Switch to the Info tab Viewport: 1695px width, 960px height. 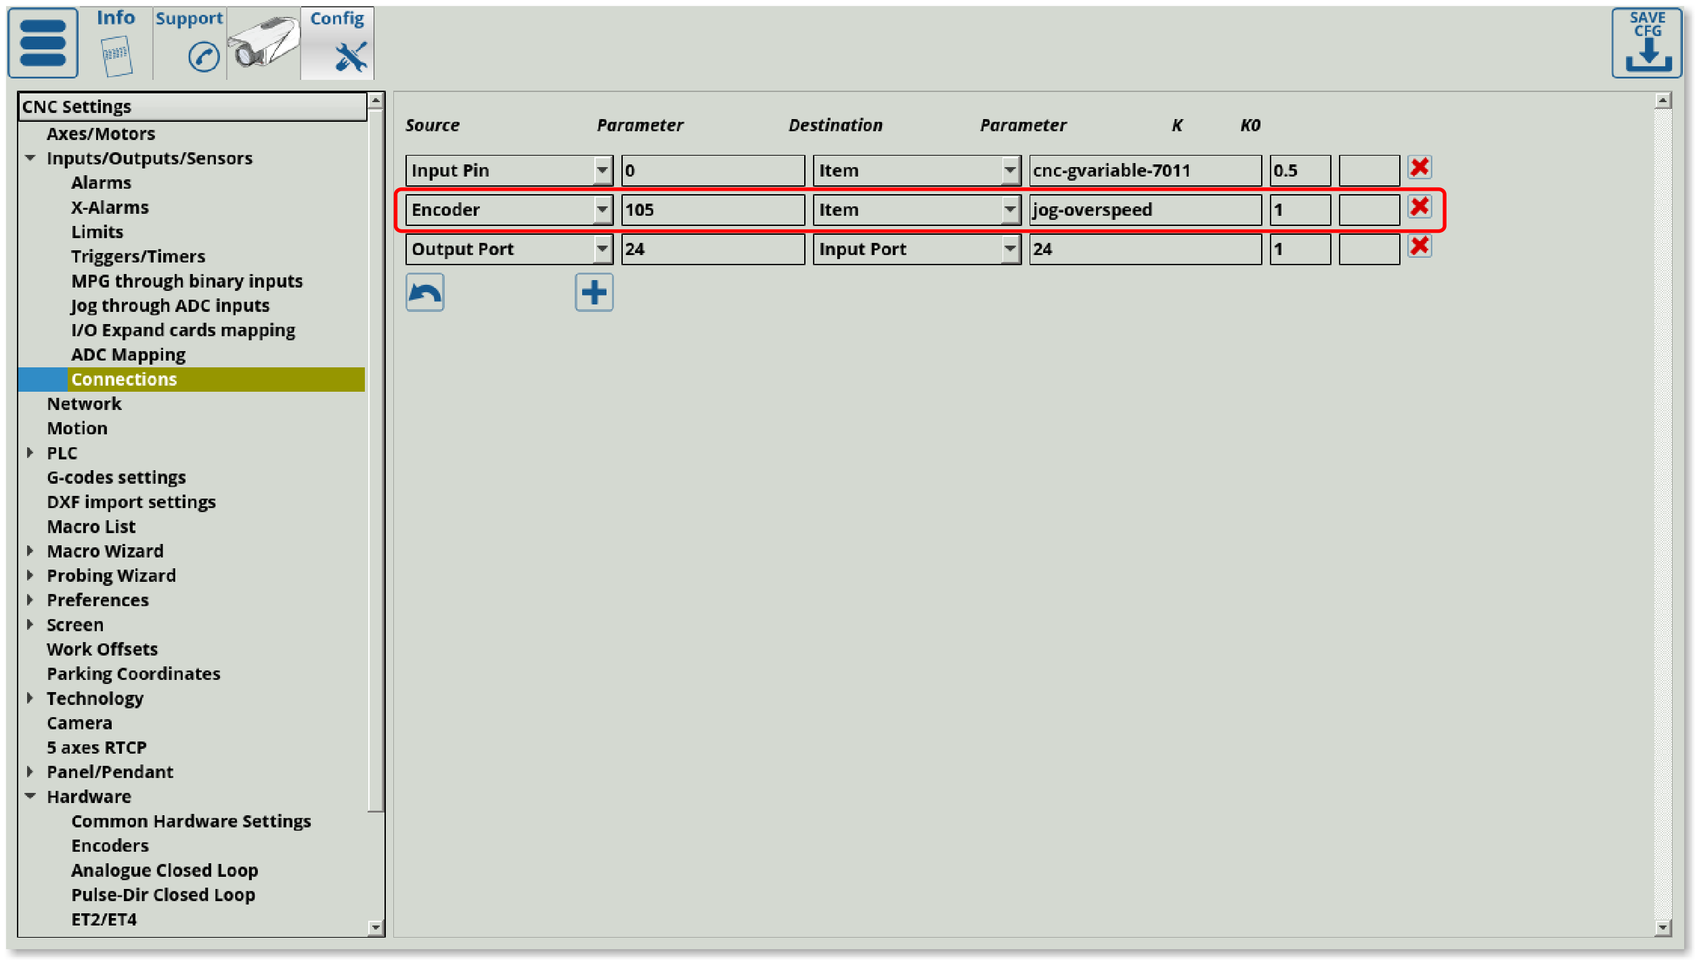[116, 43]
